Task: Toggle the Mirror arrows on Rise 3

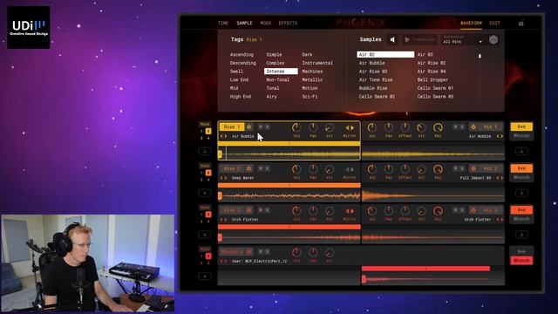Action: pos(350,211)
